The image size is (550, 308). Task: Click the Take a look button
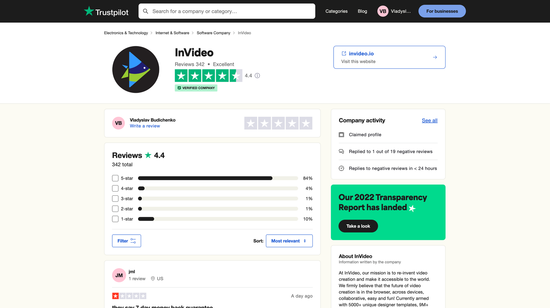click(358, 226)
